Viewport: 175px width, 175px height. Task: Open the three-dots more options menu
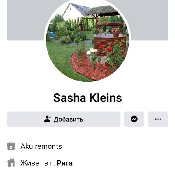click(158, 119)
